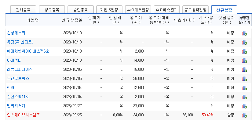Open chart icon for 두산로보틱스 row

(244, 79)
